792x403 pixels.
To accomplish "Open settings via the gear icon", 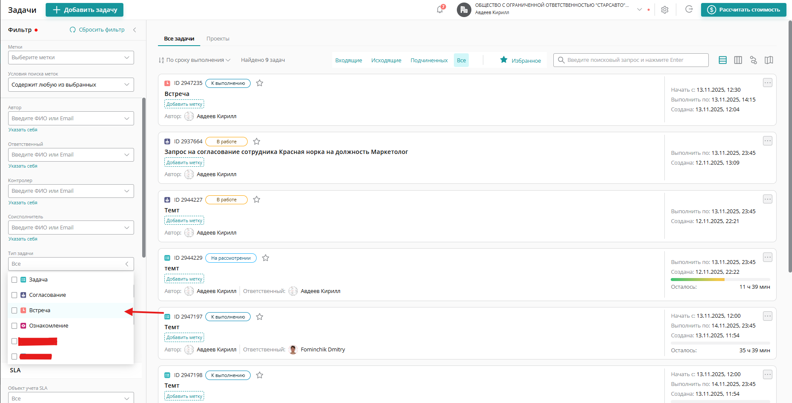I will (x=665, y=10).
